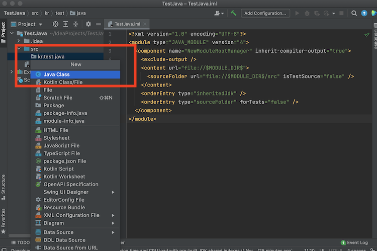The width and height of the screenshot is (377, 251).
Task: Choose Data Source from URL item
Action: (x=75, y=247)
